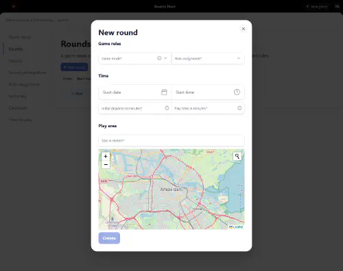Open Players in the sidebar
The width and height of the screenshot is (343, 271).
(x=15, y=61)
